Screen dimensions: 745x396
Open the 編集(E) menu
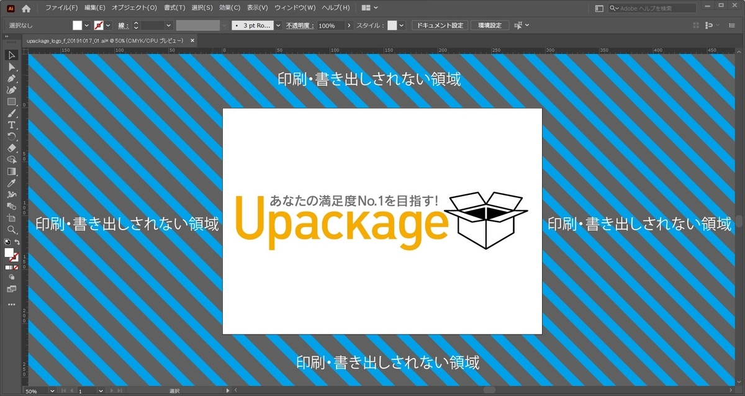tap(95, 8)
